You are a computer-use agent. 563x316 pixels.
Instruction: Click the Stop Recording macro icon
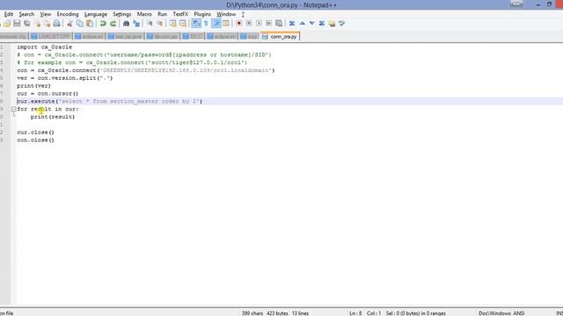point(249,24)
